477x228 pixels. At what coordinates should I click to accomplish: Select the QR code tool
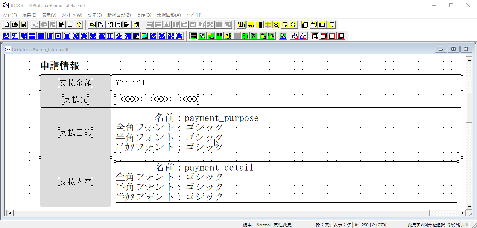pyautogui.click(x=119, y=36)
